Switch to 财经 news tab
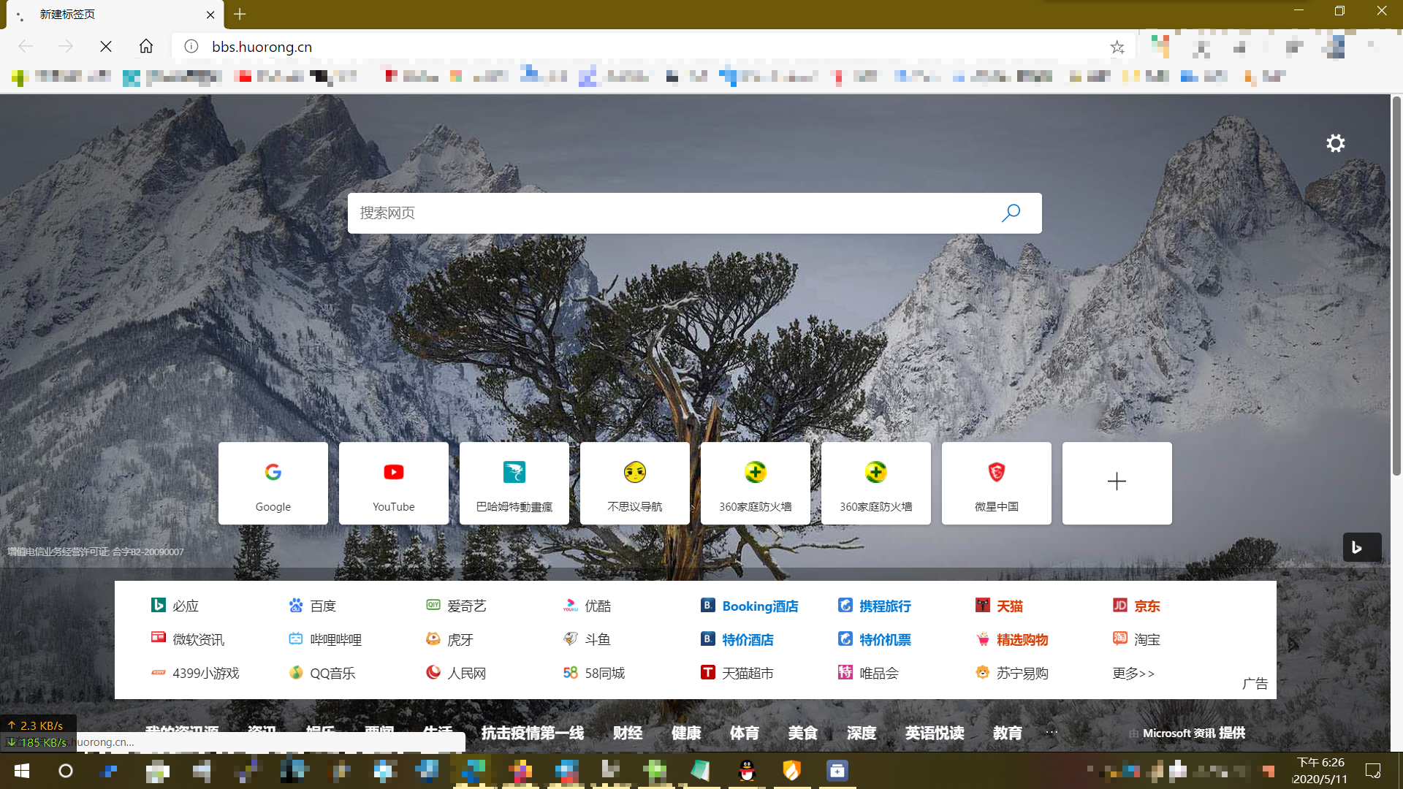Image resolution: width=1403 pixels, height=789 pixels. pyautogui.click(x=627, y=733)
